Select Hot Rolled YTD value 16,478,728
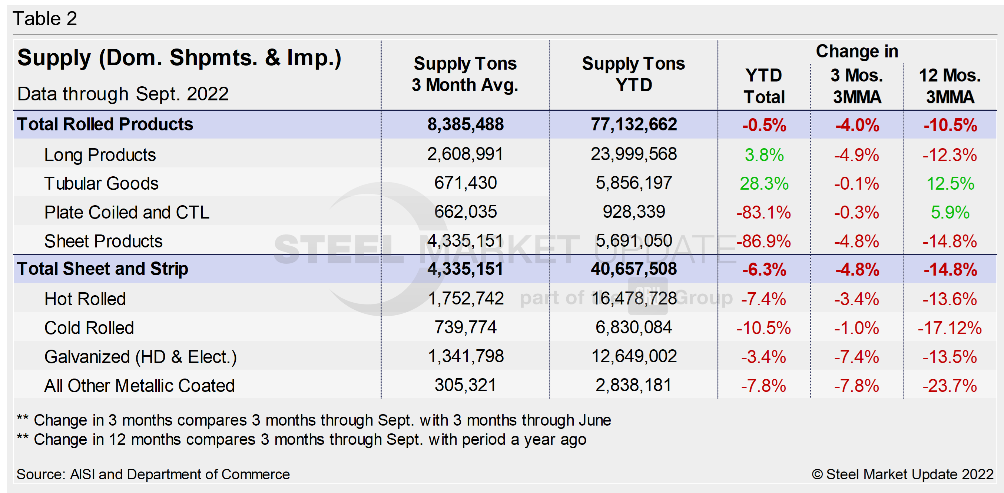This screenshot has height=493, width=1004. click(x=633, y=299)
